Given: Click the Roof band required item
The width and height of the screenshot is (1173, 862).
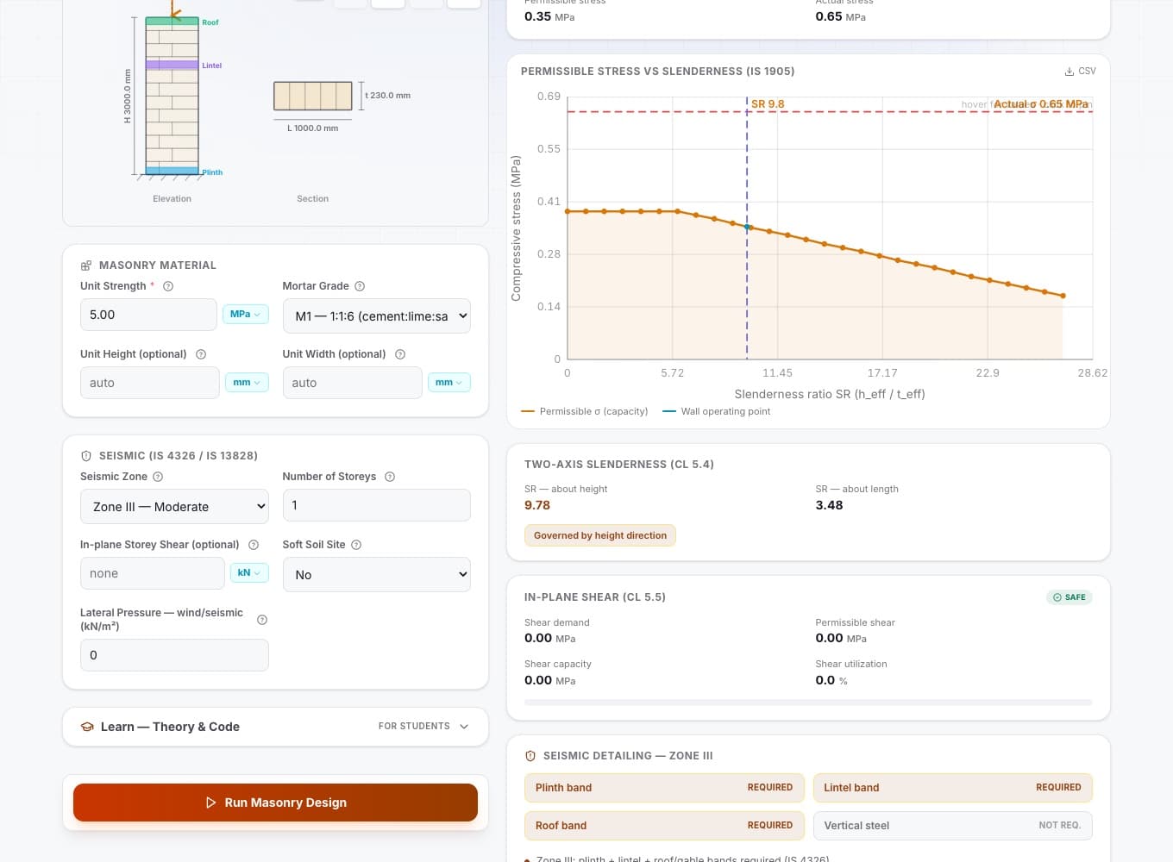Looking at the screenshot, I should (664, 826).
